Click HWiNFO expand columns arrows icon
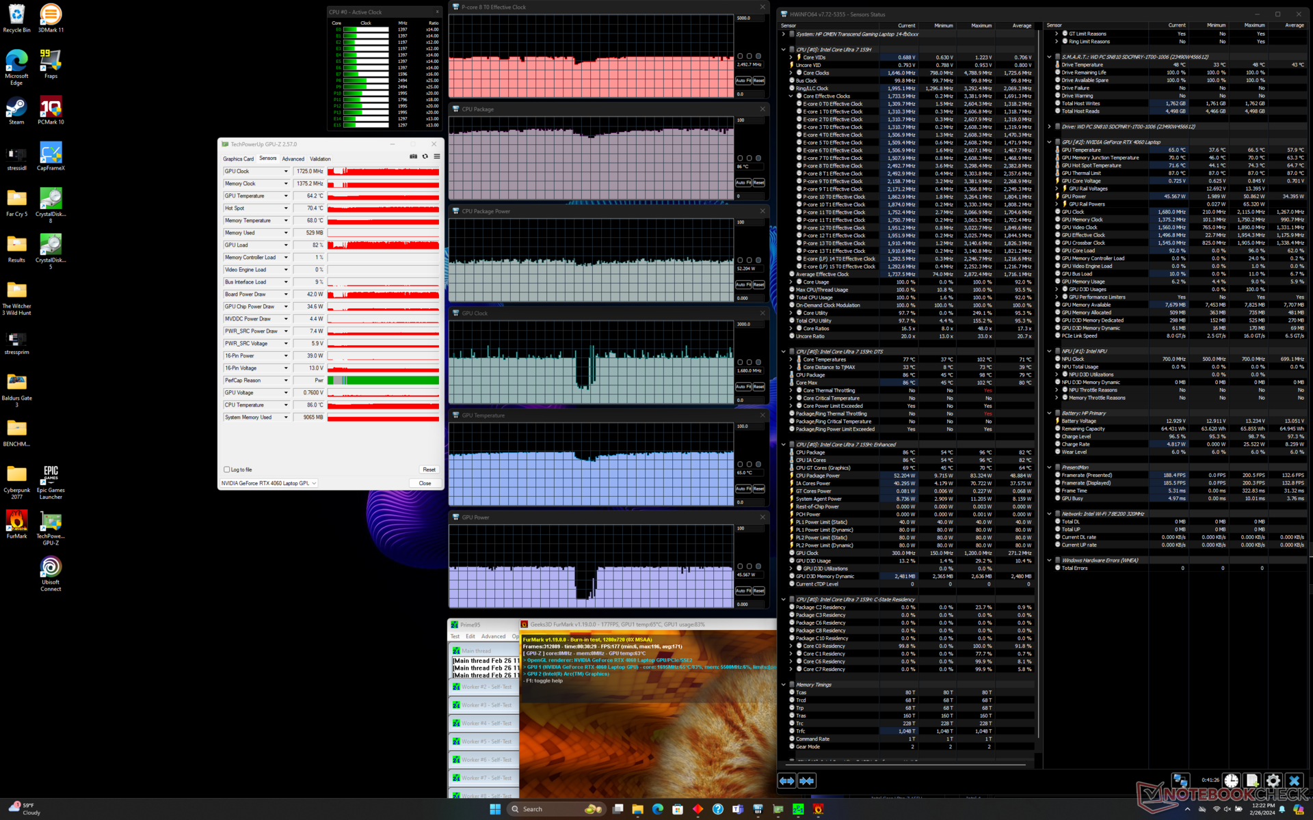The height and width of the screenshot is (820, 1313). tap(786, 780)
